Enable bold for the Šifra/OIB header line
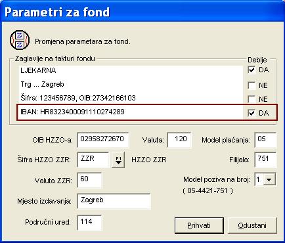Image resolution: width=285 pixels, height=243 pixels. tap(252, 99)
